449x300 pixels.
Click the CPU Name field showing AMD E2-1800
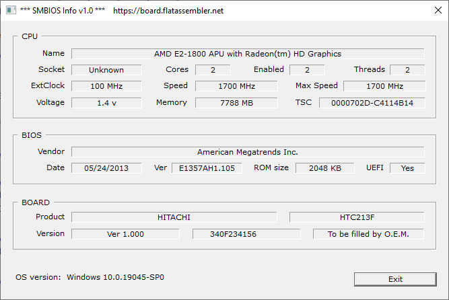[248, 54]
